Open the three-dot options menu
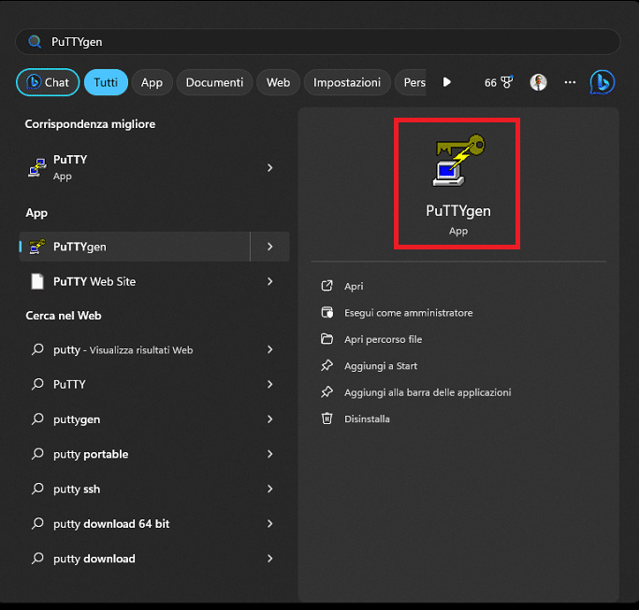The height and width of the screenshot is (610, 639). coord(570,82)
